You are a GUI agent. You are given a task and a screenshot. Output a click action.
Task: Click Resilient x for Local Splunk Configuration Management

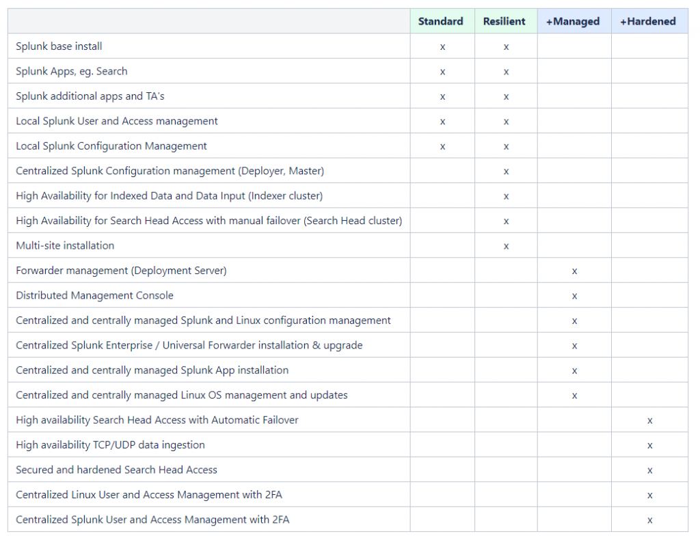tap(506, 147)
